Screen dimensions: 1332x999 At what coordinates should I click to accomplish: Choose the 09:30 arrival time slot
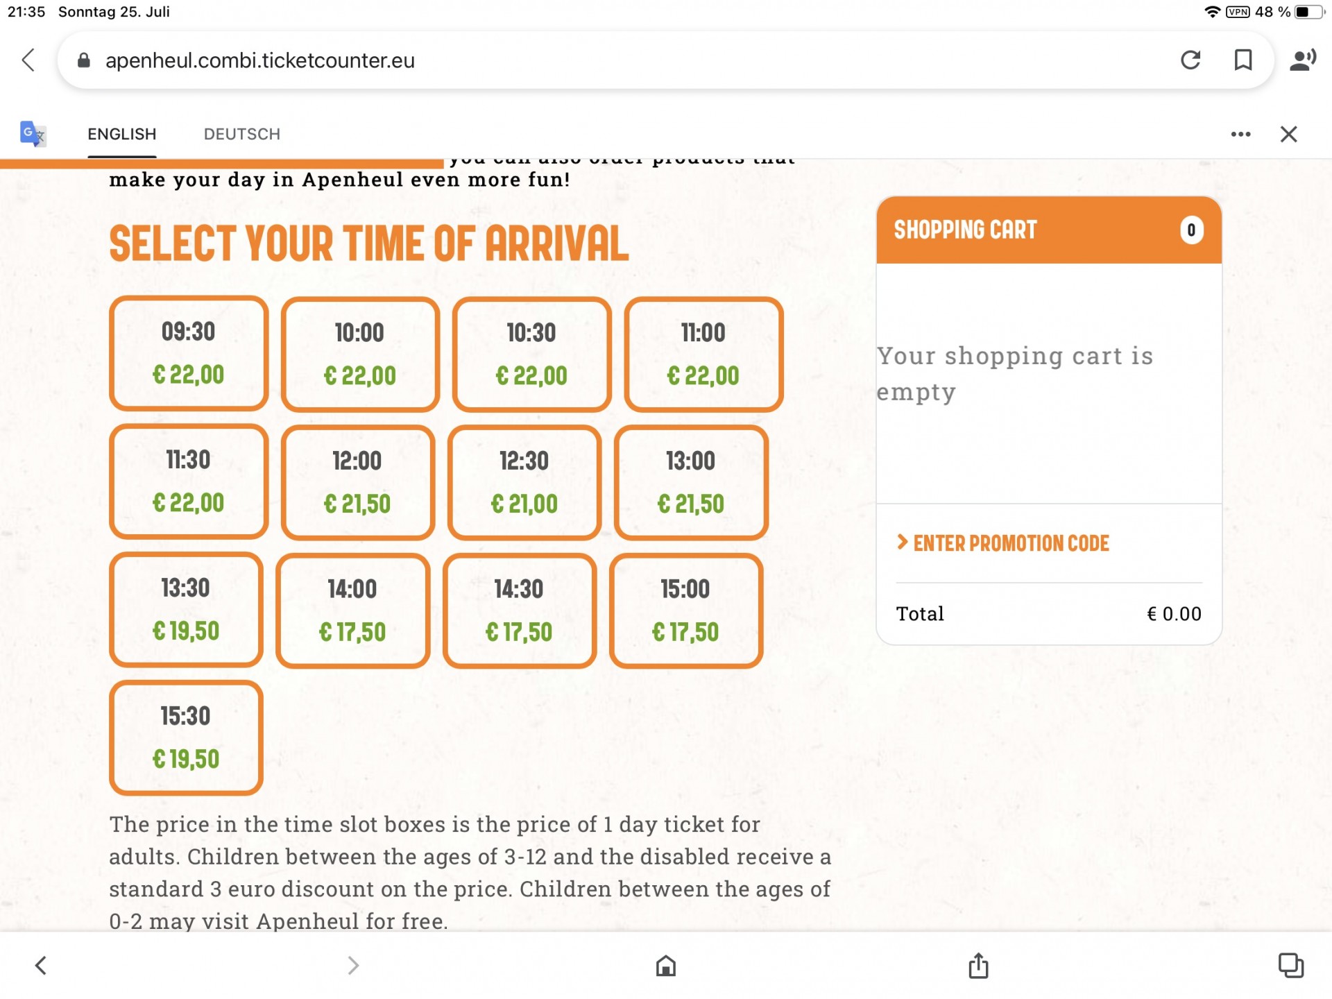click(189, 353)
